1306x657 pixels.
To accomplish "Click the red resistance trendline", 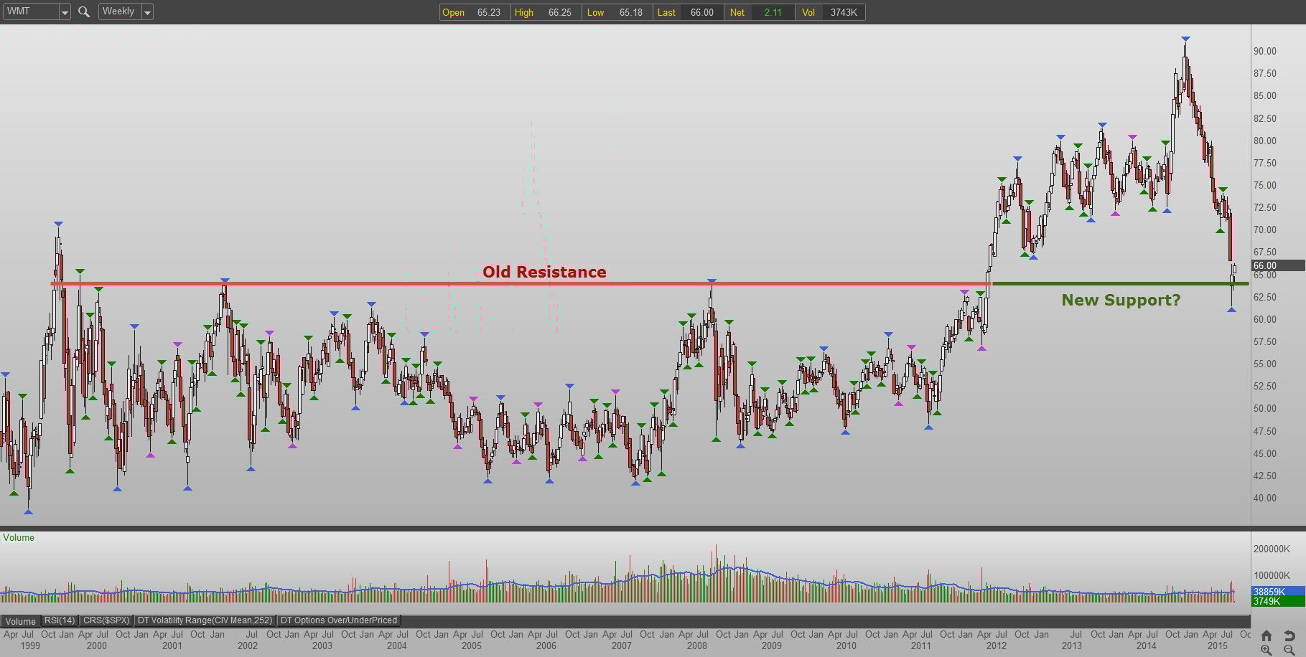I will [521, 283].
